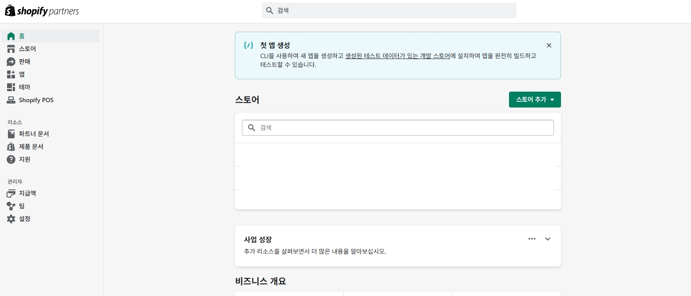Click the Shopify Partners logo
The width and height of the screenshot is (691, 296).
tap(42, 11)
